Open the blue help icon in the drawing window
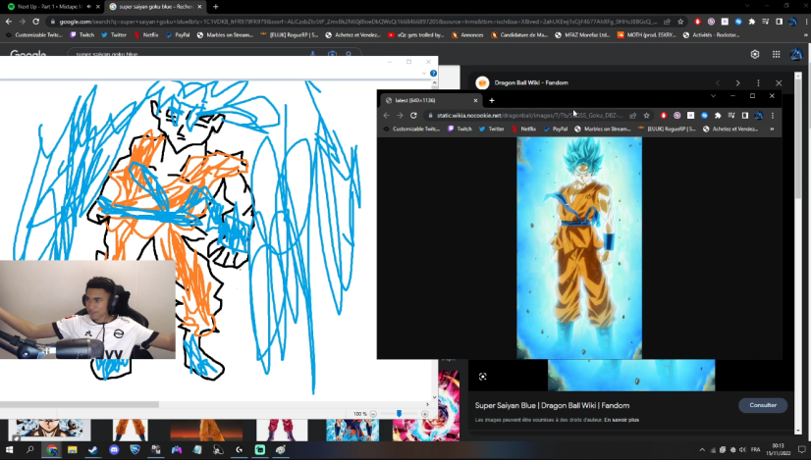 click(x=433, y=74)
